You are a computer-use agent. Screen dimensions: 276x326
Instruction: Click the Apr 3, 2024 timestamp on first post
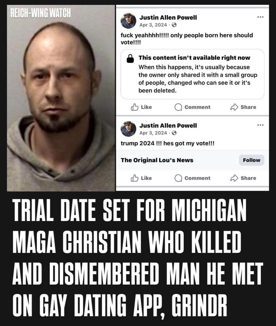pyautogui.click(x=153, y=25)
